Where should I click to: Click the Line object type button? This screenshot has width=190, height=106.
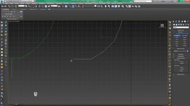pos(177,36)
